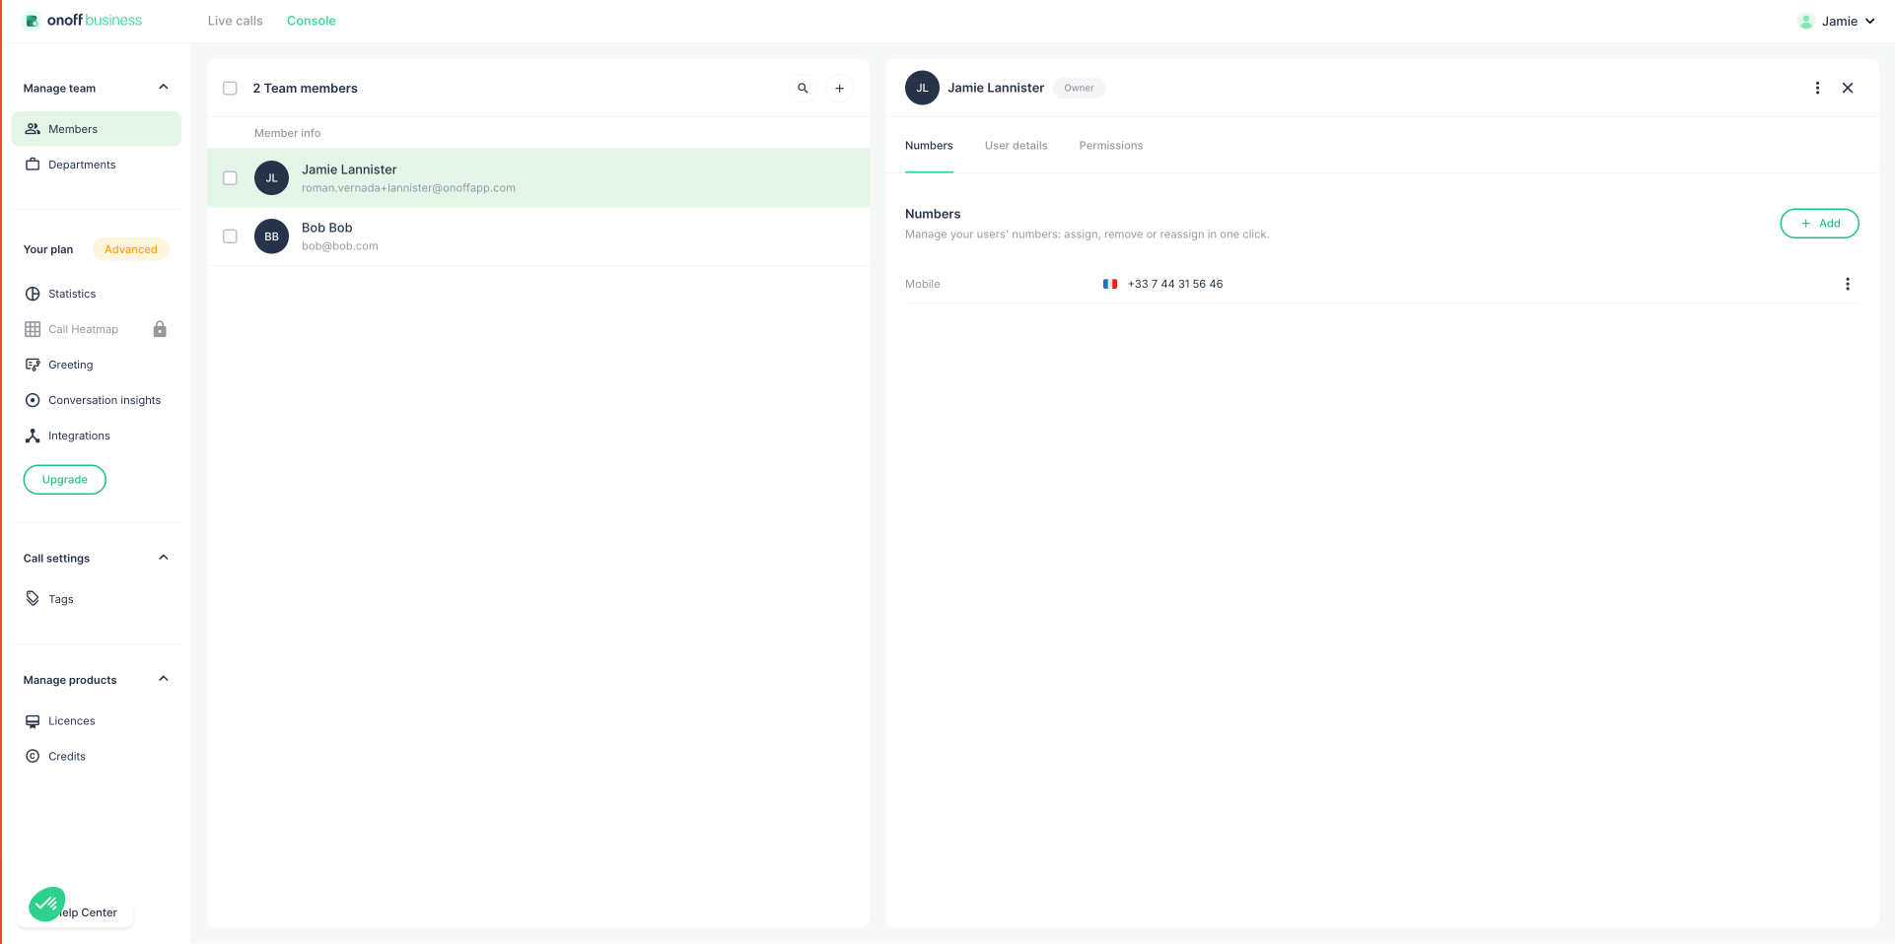Open the Permissions tab
The height and width of the screenshot is (944, 1895).
click(x=1110, y=146)
